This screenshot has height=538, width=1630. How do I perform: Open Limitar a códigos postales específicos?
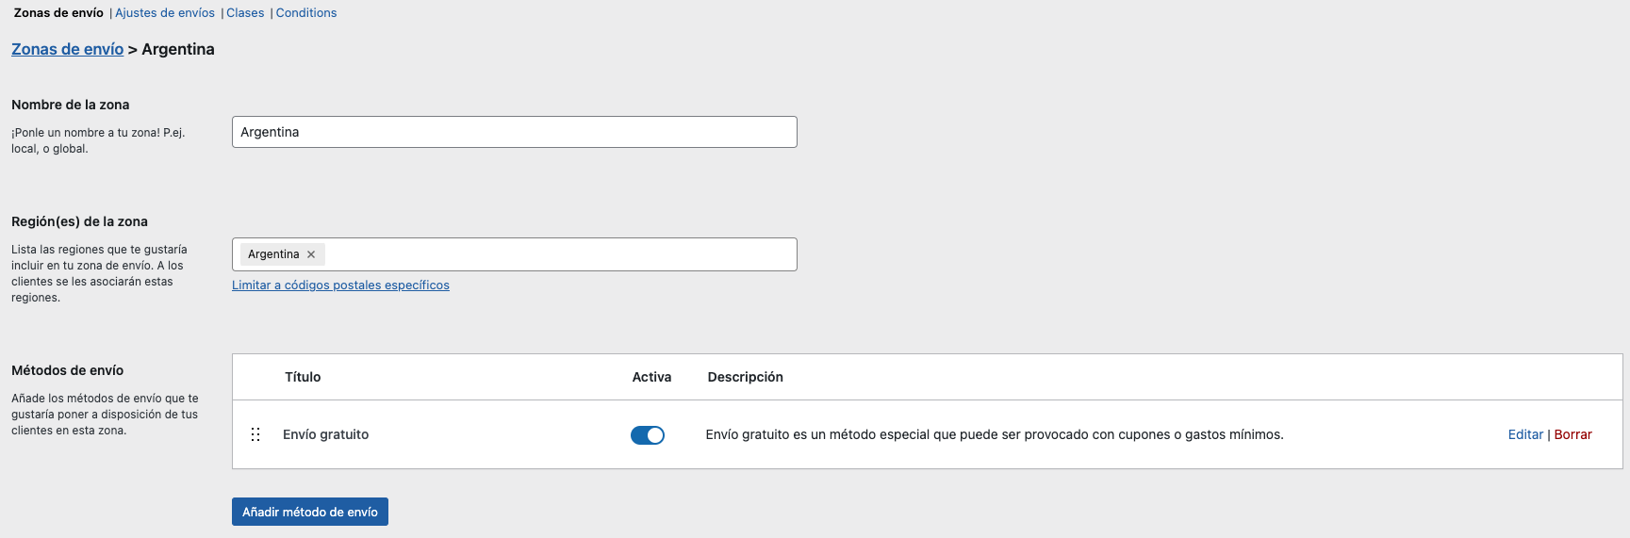pyautogui.click(x=340, y=285)
